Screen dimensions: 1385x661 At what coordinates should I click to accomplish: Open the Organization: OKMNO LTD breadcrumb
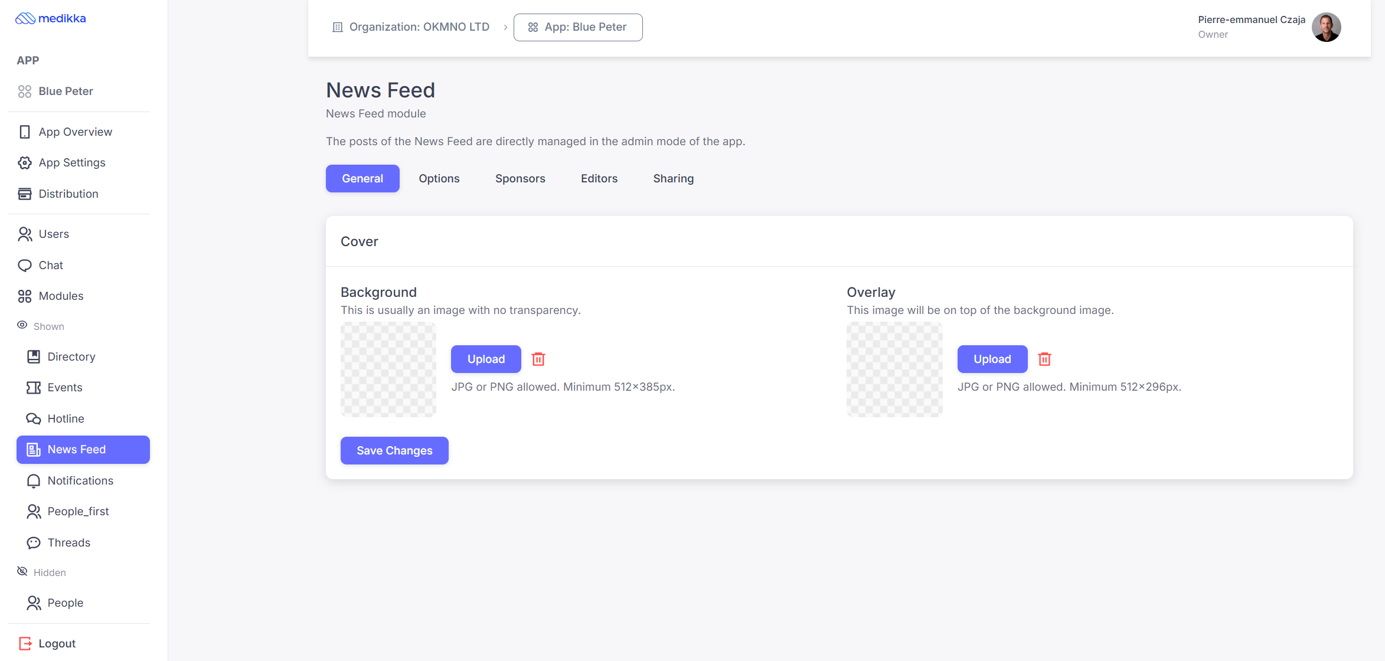(x=411, y=27)
